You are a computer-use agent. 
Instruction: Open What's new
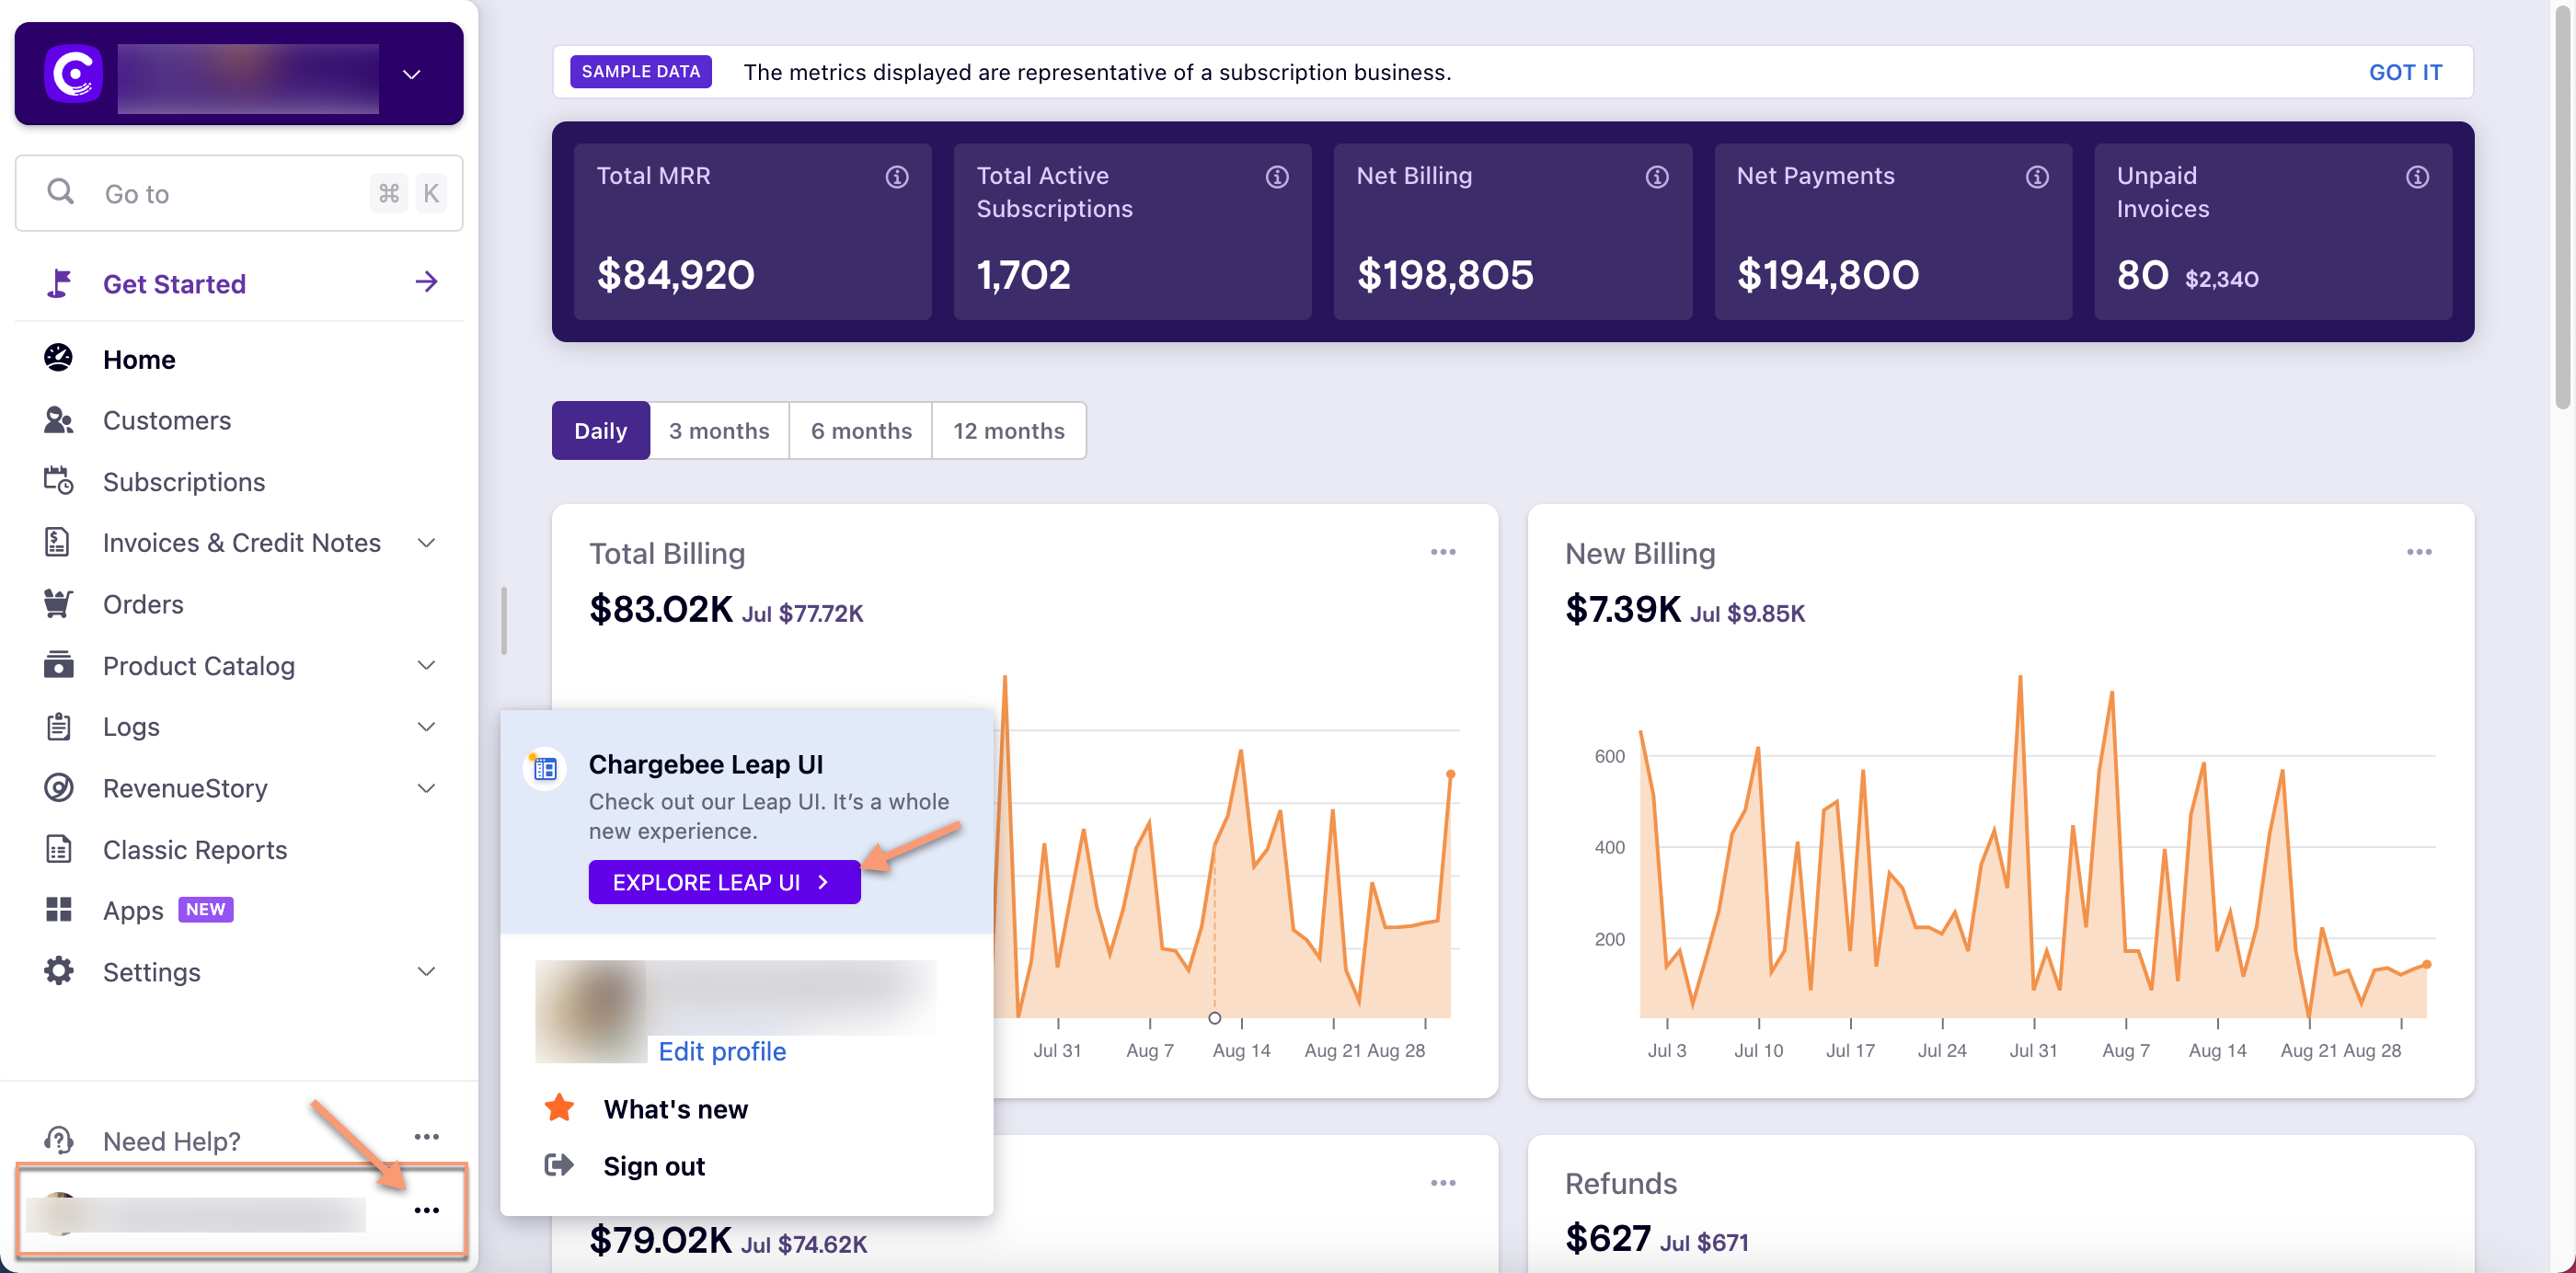[675, 1109]
